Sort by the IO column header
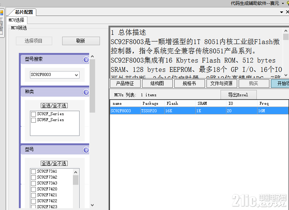Viewport: 289px width, 210px height. click(242, 104)
